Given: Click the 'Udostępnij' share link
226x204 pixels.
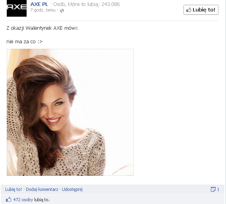Looking at the screenshot, I should pos(72,189).
